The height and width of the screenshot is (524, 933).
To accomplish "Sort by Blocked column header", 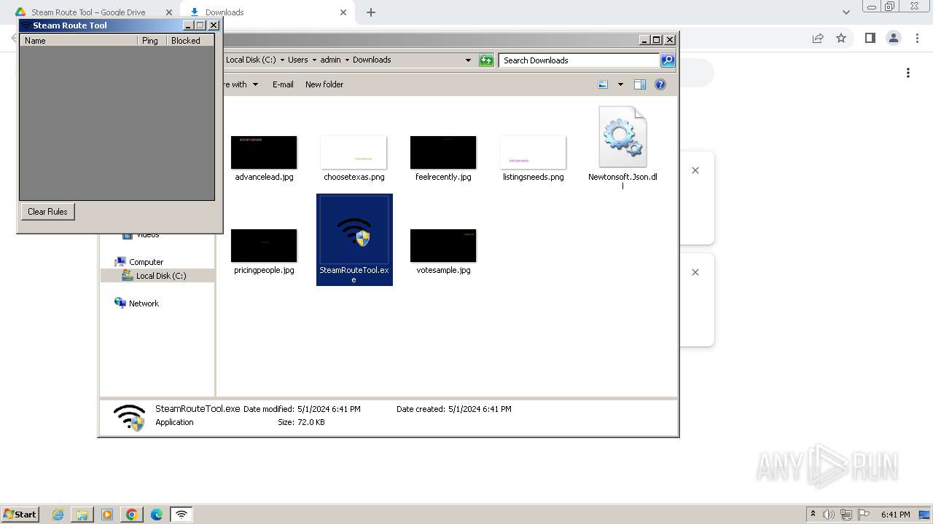I will point(190,41).
